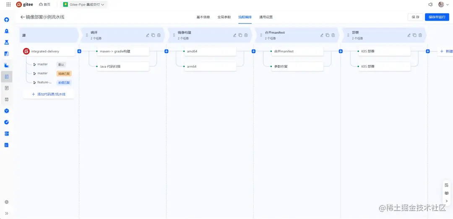Image resolution: width=453 pixels, height=219 pixels.
Task: Copy the 镜像构建 stage
Action: coord(240,35)
